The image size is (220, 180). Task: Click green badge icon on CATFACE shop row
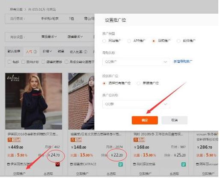[121, 164]
